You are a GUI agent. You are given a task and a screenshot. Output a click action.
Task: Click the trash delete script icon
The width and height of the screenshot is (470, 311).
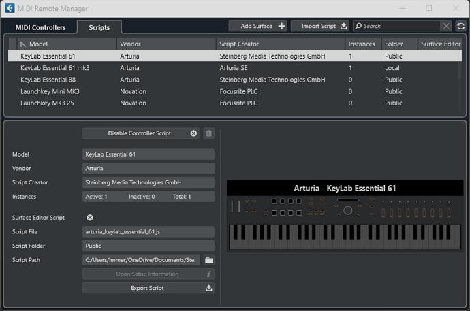click(x=209, y=133)
